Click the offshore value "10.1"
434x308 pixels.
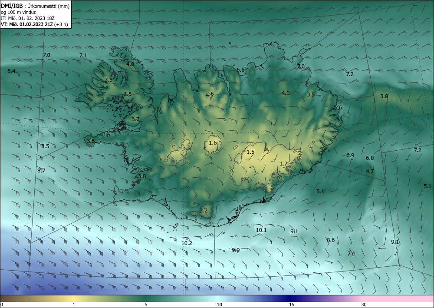click(x=261, y=230)
